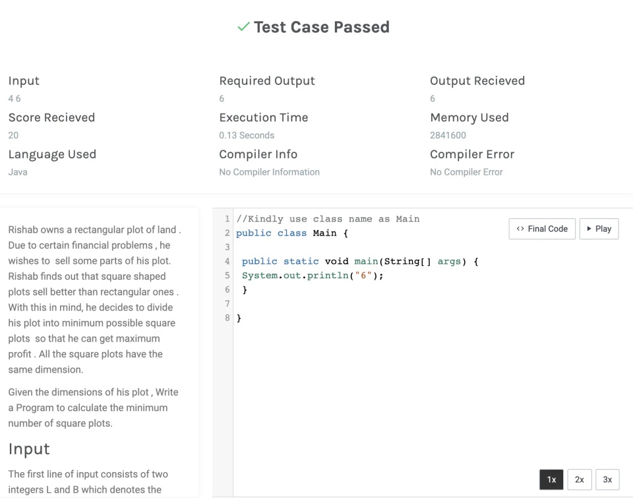Open the Final Code view
The image size is (633, 498).
(542, 229)
